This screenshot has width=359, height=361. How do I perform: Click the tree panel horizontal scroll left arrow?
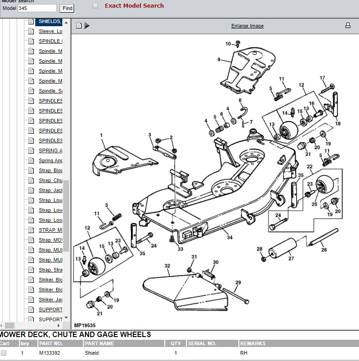(2, 325)
